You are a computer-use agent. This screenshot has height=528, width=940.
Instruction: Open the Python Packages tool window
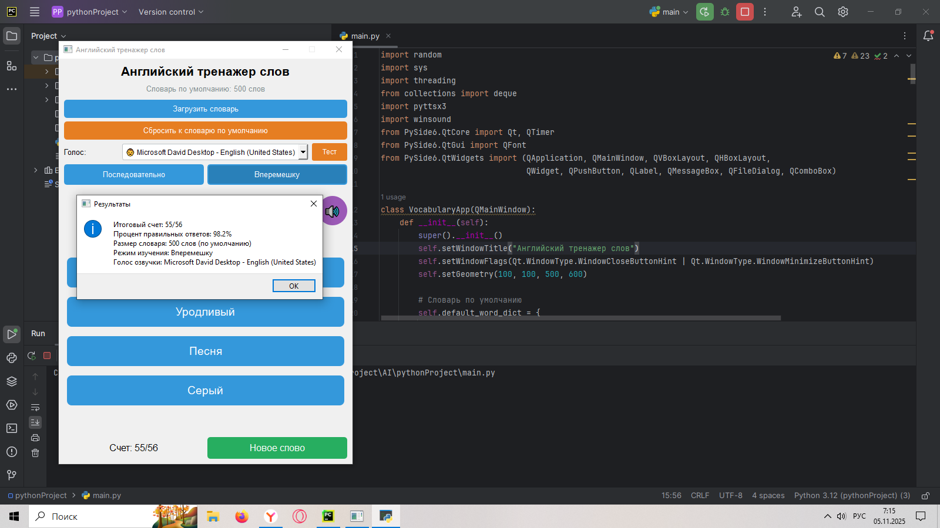coord(12,381)
